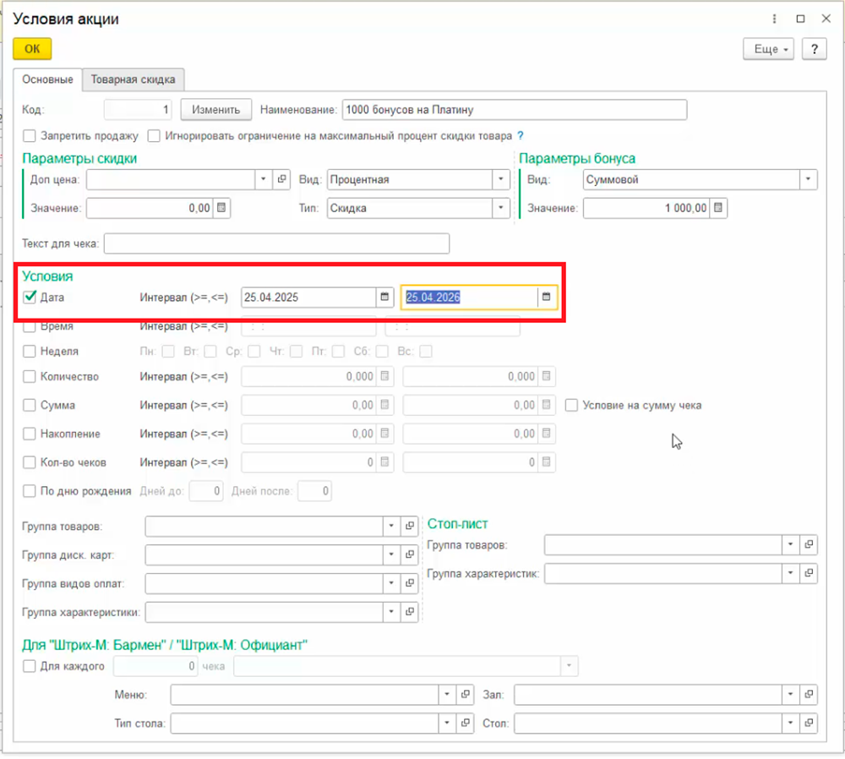Click open icon beside Группа диск. карт
This screenshot has height=759, width=845.
(x=410, y=555)
